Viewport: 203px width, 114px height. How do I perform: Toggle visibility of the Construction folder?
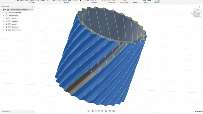pyautogui.click(x=6, y=30)
